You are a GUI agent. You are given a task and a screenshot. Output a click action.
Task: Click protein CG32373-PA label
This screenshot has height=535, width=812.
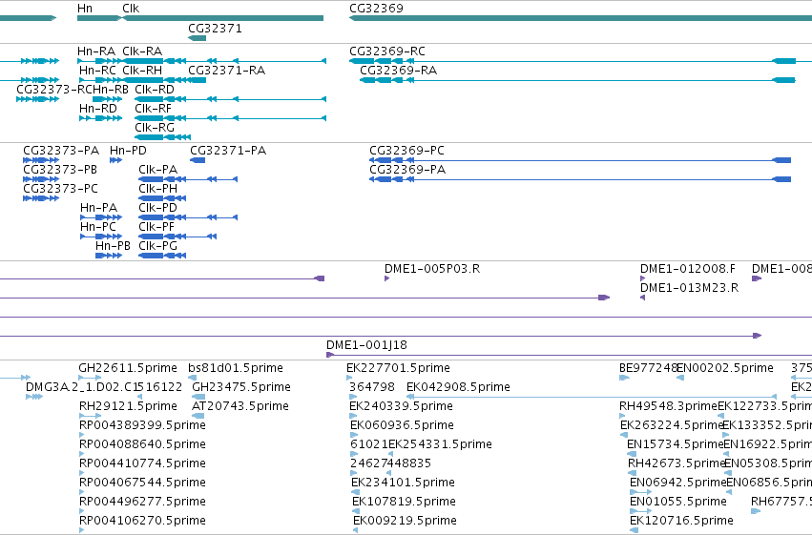[x=61, y=151]
